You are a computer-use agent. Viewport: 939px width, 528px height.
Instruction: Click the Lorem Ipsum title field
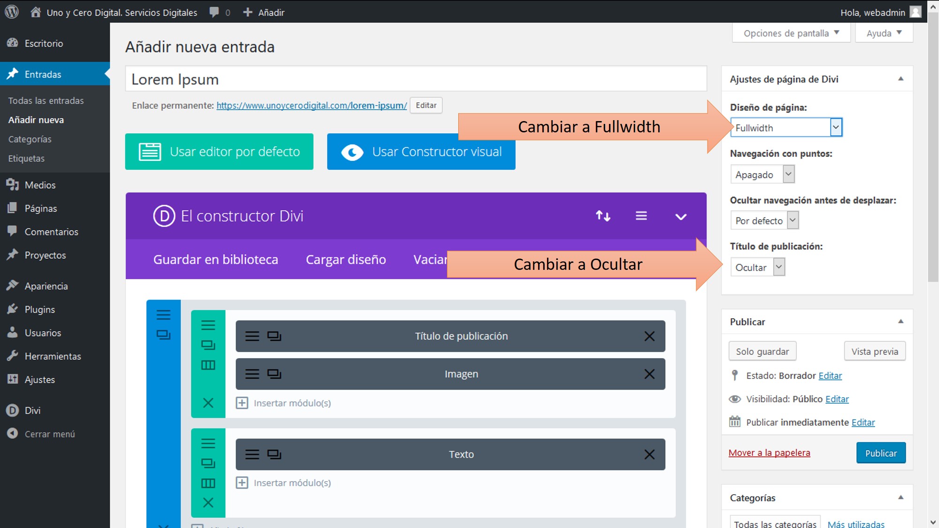(x=416, y=79)
